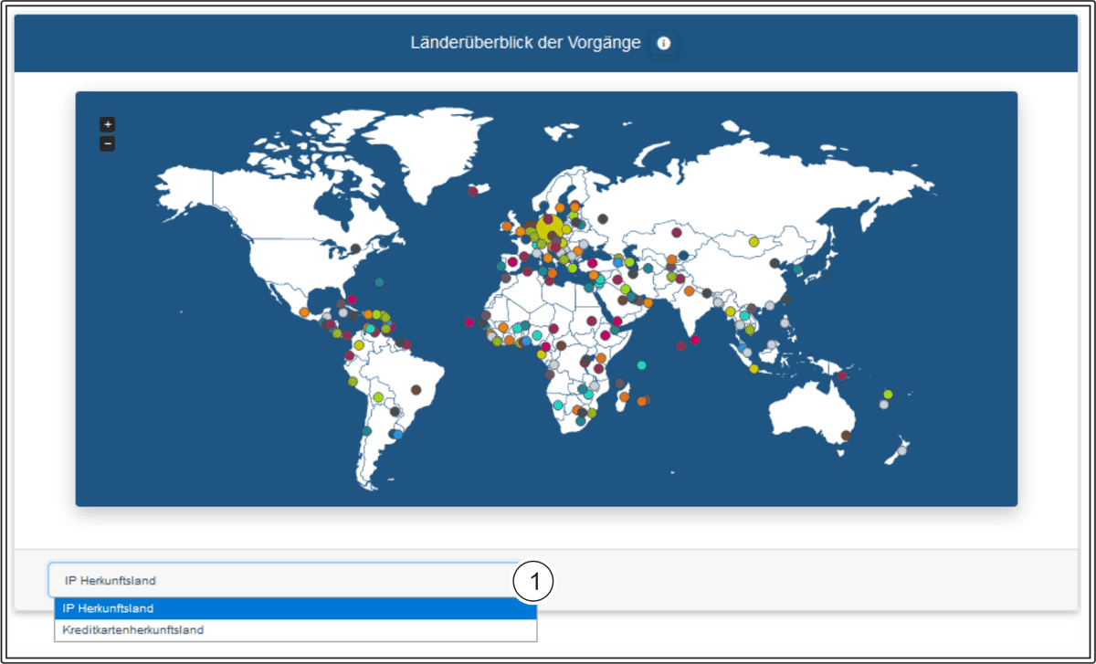1096x664 pixels.
Task: Select the magenta marker on Cape Verde
Action: 469,321
